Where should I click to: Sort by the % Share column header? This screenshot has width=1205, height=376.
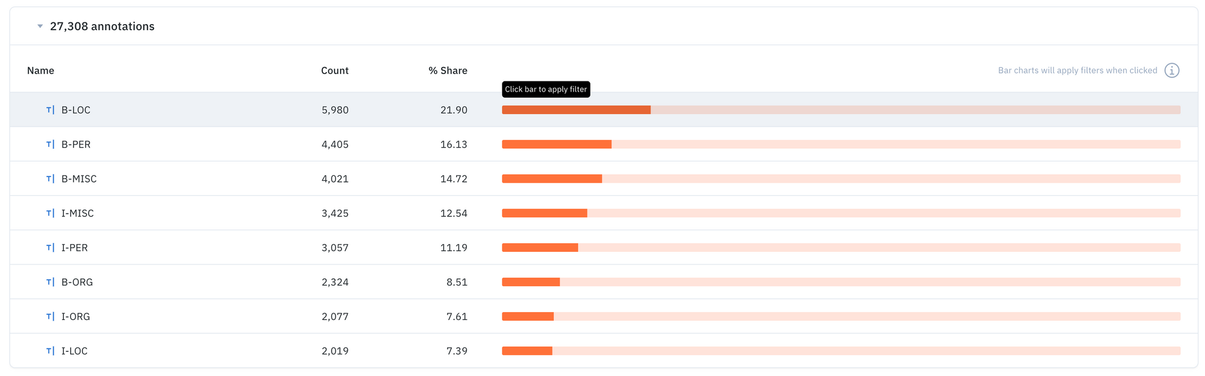448,70
